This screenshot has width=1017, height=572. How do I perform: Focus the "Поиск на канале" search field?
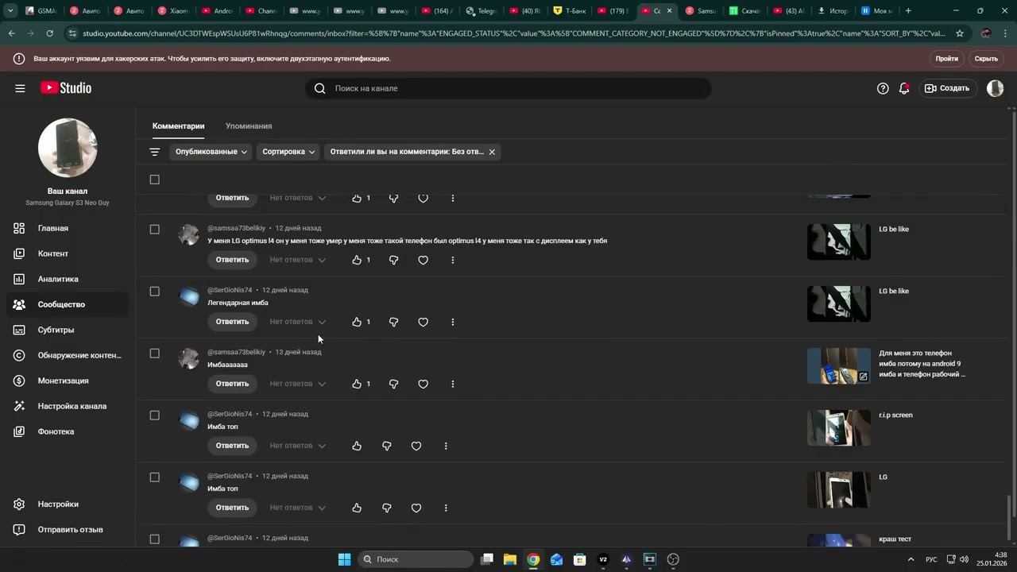click(x=508, y=88)
